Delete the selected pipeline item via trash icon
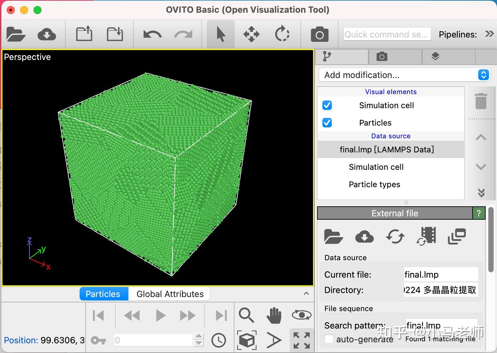The height and width of the screenshot is (353, 497). (x=481, y=101)
